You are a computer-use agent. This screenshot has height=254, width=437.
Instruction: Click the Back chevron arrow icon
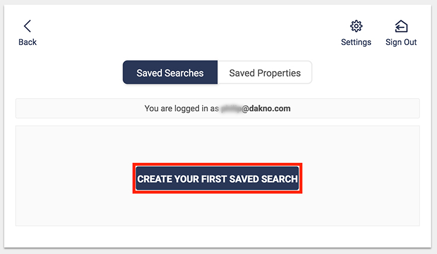[27, 26]
